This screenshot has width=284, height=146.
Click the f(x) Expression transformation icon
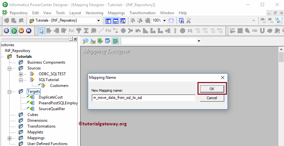click(x=71, y=31)
